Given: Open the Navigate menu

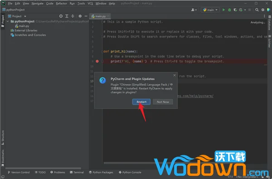Looking at the screenshot, I should click(x=38, y=4).
